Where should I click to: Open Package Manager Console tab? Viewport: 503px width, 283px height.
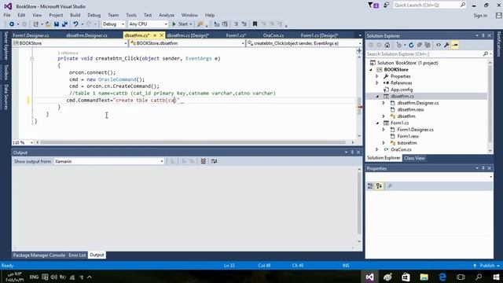pyautogui.click(x=39, y=255)
